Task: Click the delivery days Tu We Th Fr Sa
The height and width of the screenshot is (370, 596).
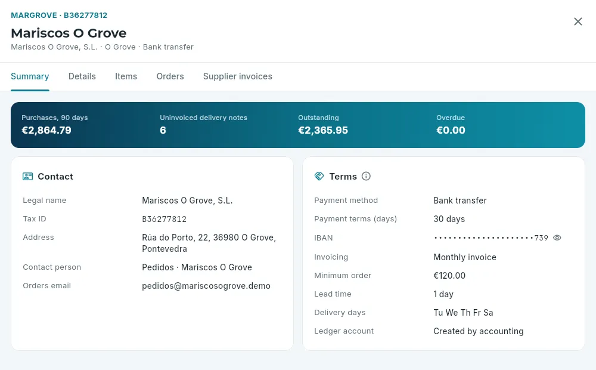Action: [x=463, y=313]
